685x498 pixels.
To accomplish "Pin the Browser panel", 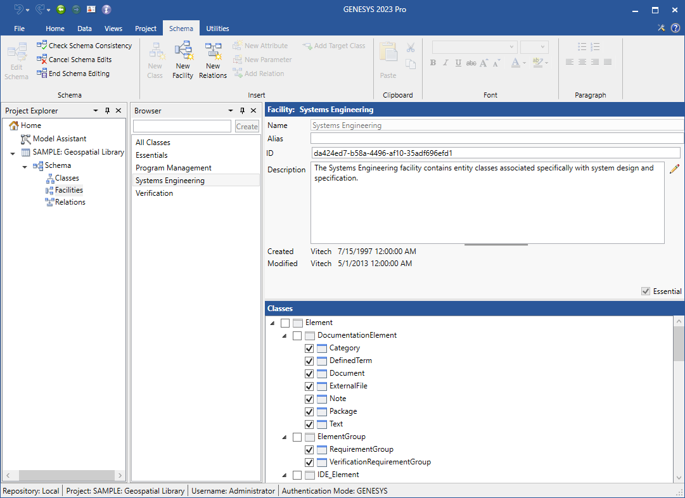I will pos(243,110).
